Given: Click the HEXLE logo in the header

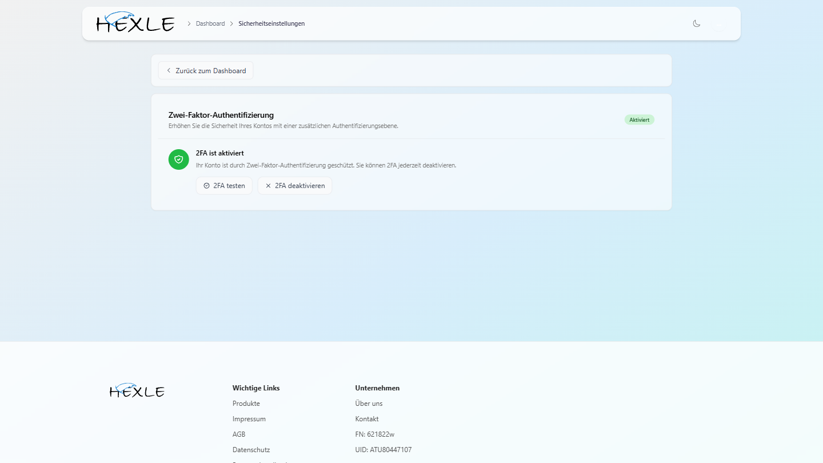Looking at the screenshot, I should [135, 22].
